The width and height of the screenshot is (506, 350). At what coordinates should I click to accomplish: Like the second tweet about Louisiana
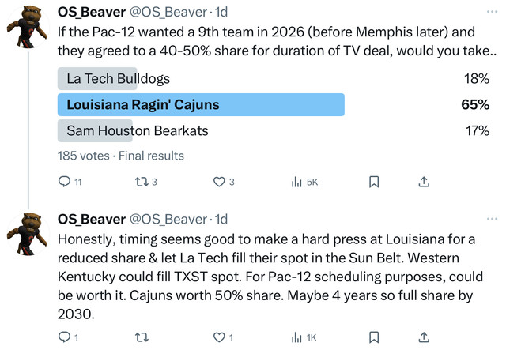pos(220,337)
